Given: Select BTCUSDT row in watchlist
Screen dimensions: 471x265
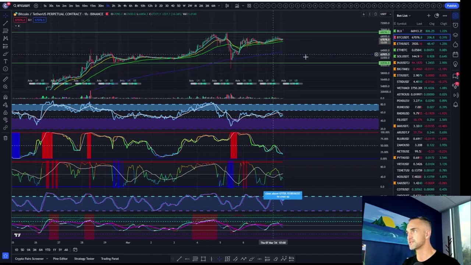Looking at the screenshot, I should (x=422, y=37).
